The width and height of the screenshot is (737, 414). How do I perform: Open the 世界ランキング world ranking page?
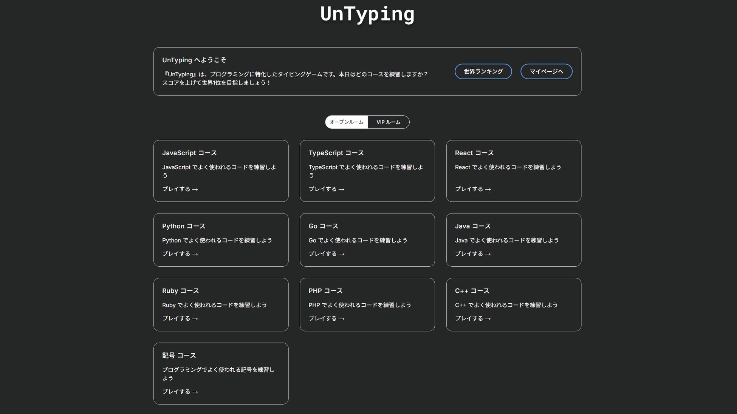click(x=483, y=71)
